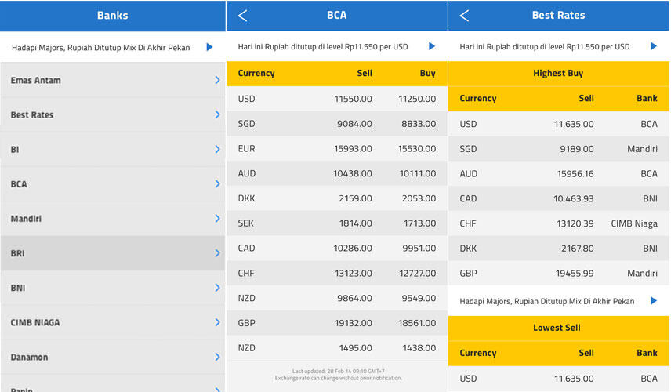Select SEK row in BCA table
The width and height of the screenshot is (671, 392).
[x=337, y=223]
